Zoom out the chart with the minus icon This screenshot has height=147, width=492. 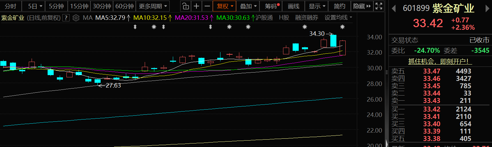click(207, 6)
